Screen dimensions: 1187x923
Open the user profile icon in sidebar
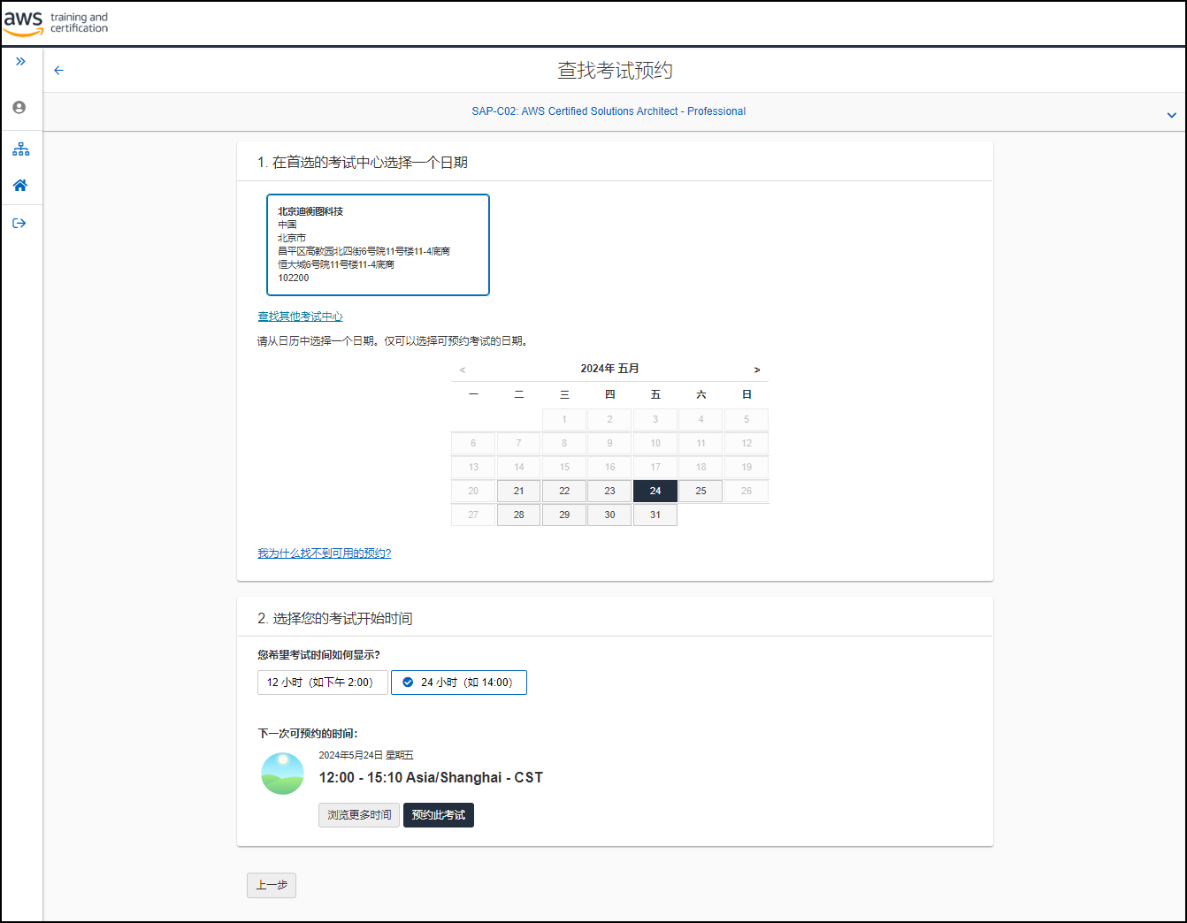[x=19, y=107]
